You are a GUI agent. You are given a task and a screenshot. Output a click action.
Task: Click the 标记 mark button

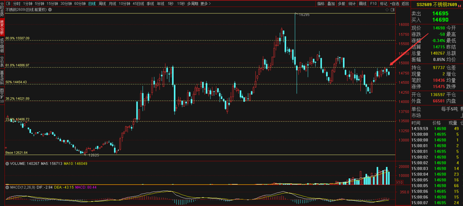coord(383,4)
